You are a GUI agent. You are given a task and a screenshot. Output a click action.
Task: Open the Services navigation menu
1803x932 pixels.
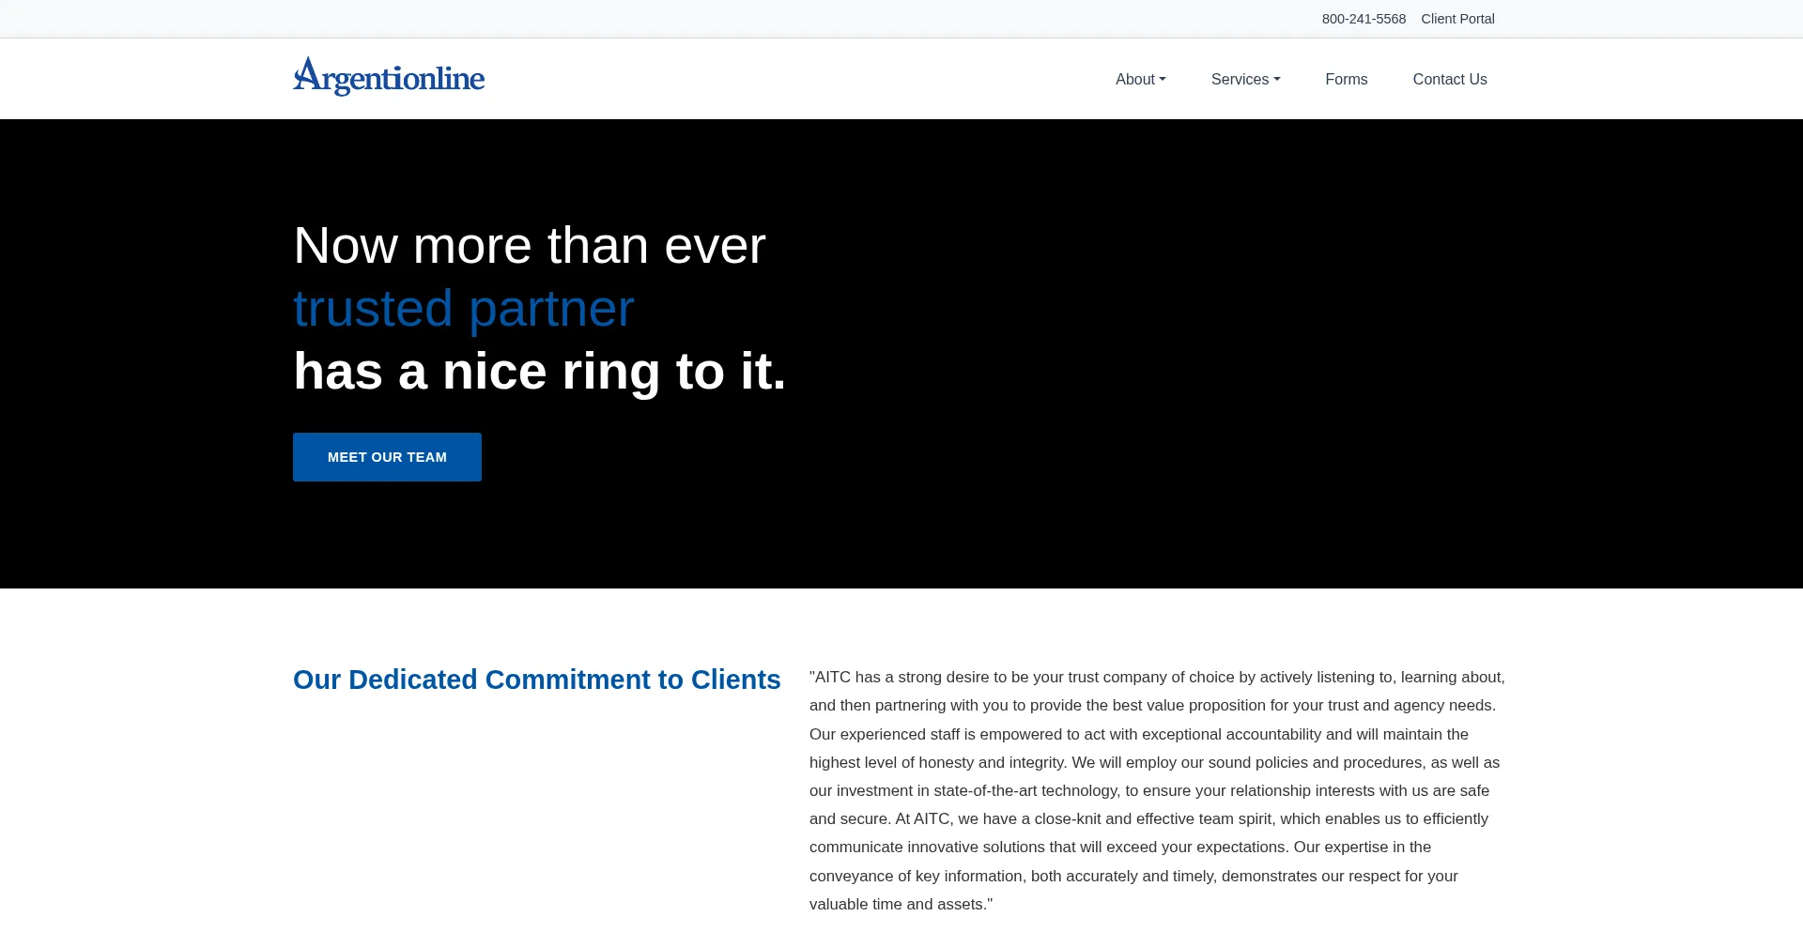[x=1240, y=80]
